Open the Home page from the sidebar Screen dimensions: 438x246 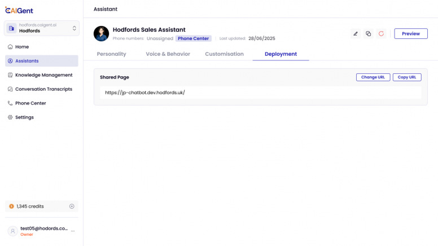coord(22,47)
